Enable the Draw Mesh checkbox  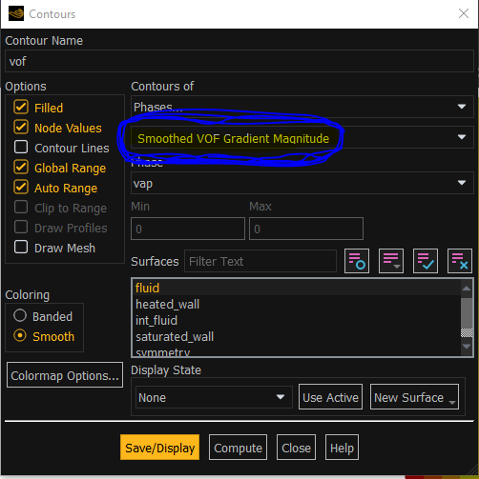coord(21,248)
